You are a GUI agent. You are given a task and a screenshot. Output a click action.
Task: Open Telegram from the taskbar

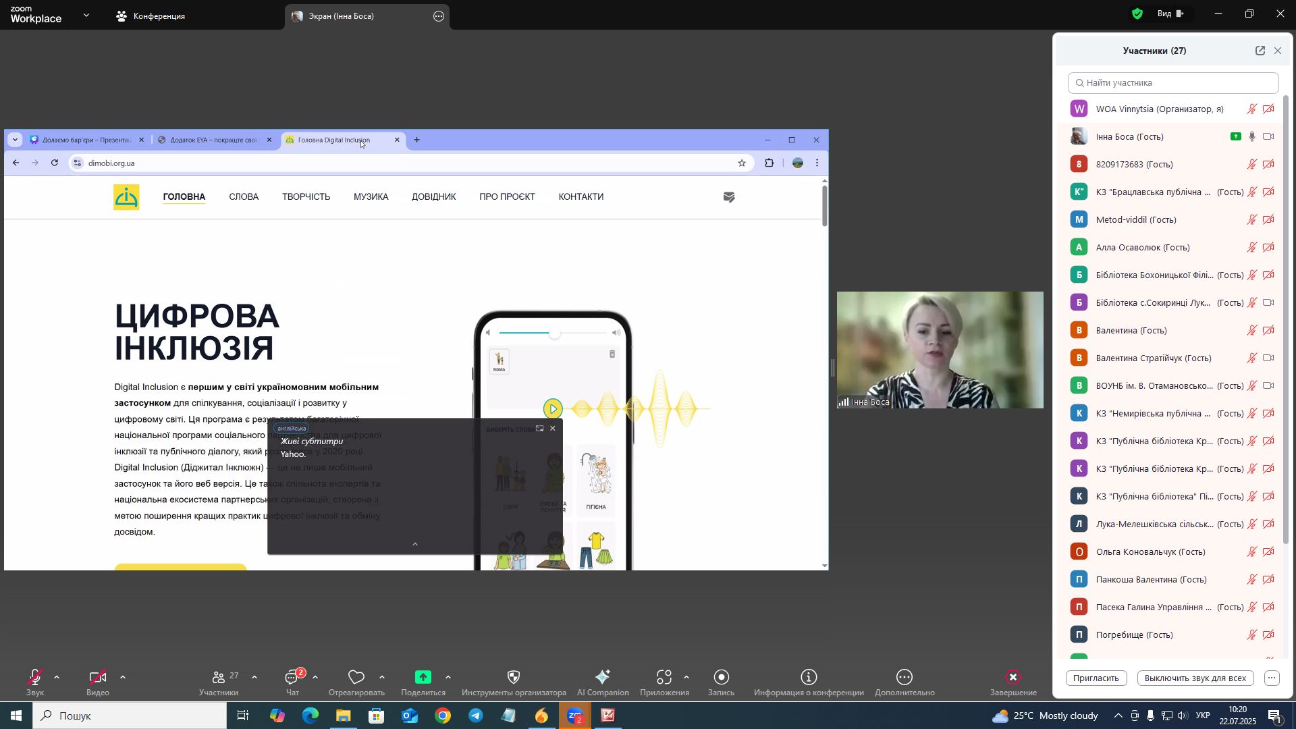coord(476,716)
